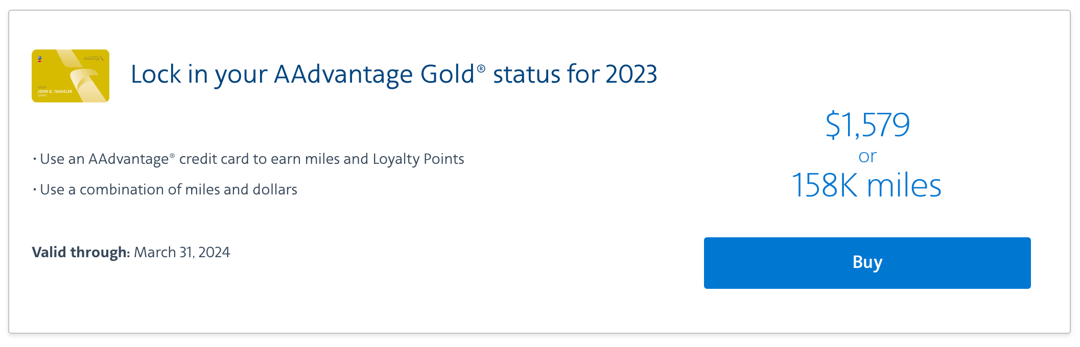Click the member number on the gold card

point(42,95)
